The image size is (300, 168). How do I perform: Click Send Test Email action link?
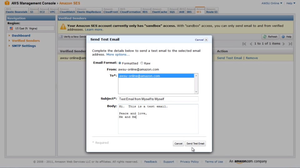(229, 58)
